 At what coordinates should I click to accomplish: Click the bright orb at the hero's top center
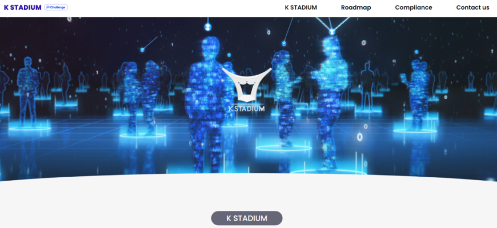[x=208, y=27]
